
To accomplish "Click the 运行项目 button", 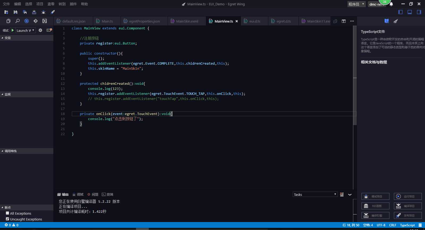I will pyautogui.click(x=408, y=196).
